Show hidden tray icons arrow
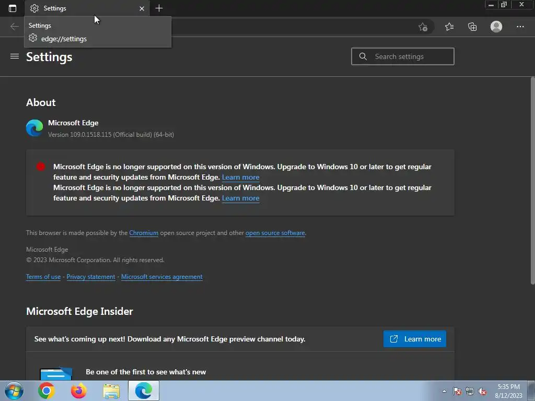 (444, 391)
